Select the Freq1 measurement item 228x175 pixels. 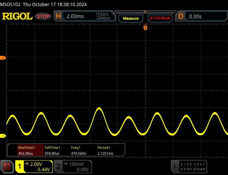(79, 150)
